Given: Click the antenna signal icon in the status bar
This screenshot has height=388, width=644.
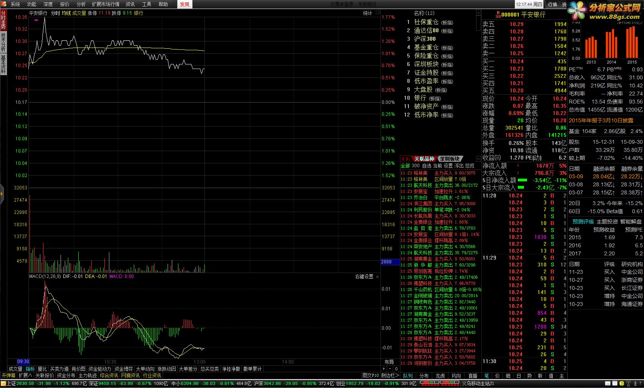Looking at the screenshot, I should (x=628, y=383).
